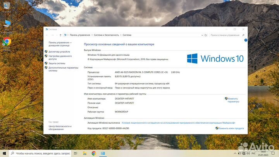Launch Google Chrome from the desktop
The image size is (279, 157).
7,45
